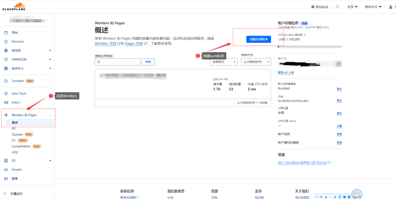Select 概述 in the sidebar
Screen dimensions: 396x199
tap(30, 122)
